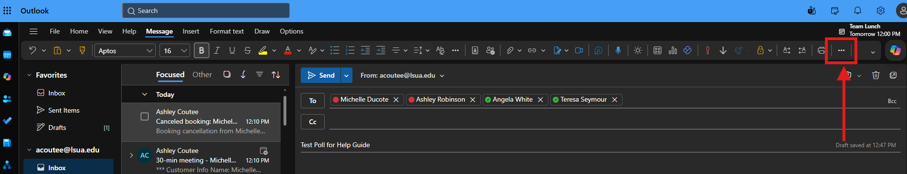The height and width of the screenshot is (174, 907).
Task: Click the Print icon in ribbon
Action: (x=822, y=50)
